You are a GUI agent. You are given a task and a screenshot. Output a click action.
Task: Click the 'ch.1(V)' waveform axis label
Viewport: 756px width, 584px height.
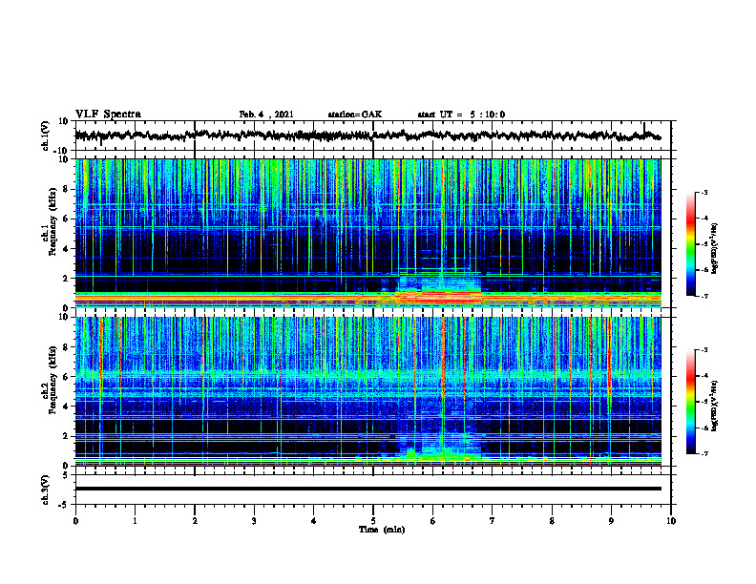click(46, 136)
